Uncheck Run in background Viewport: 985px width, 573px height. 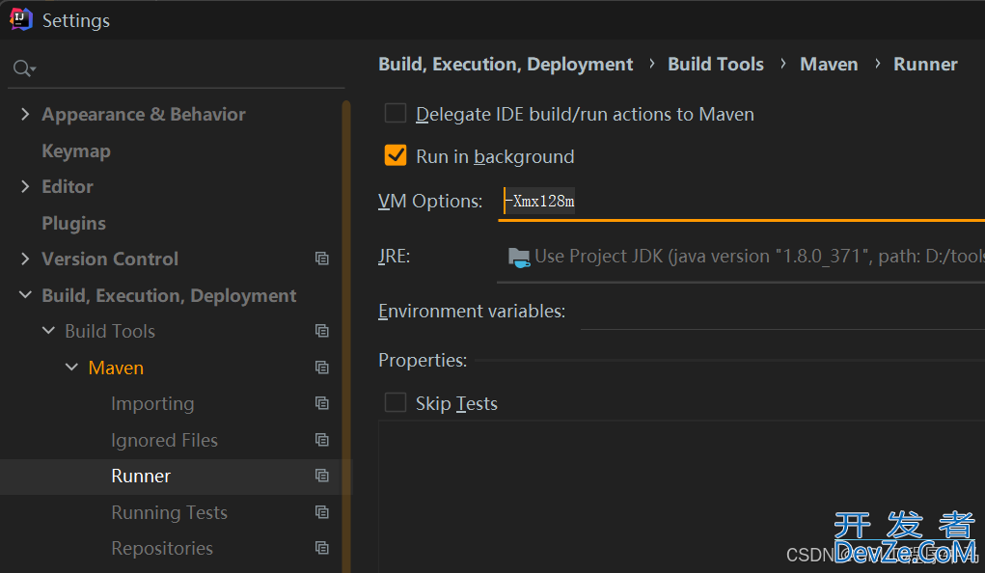pos(396,155)
